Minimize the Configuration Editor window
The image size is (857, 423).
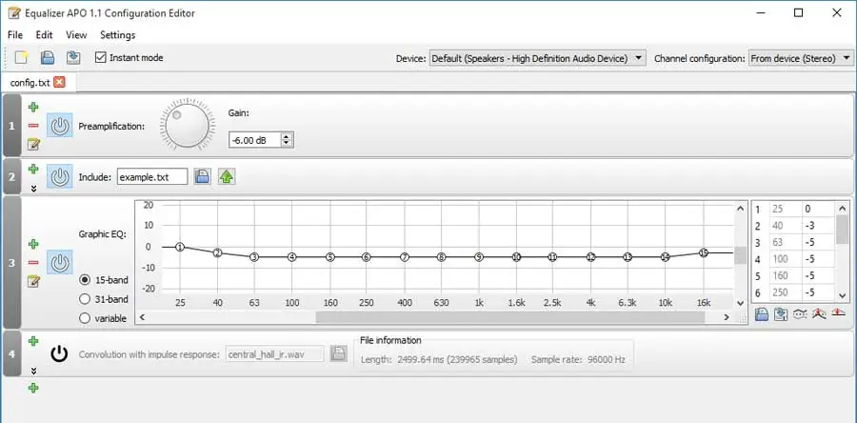761,13
